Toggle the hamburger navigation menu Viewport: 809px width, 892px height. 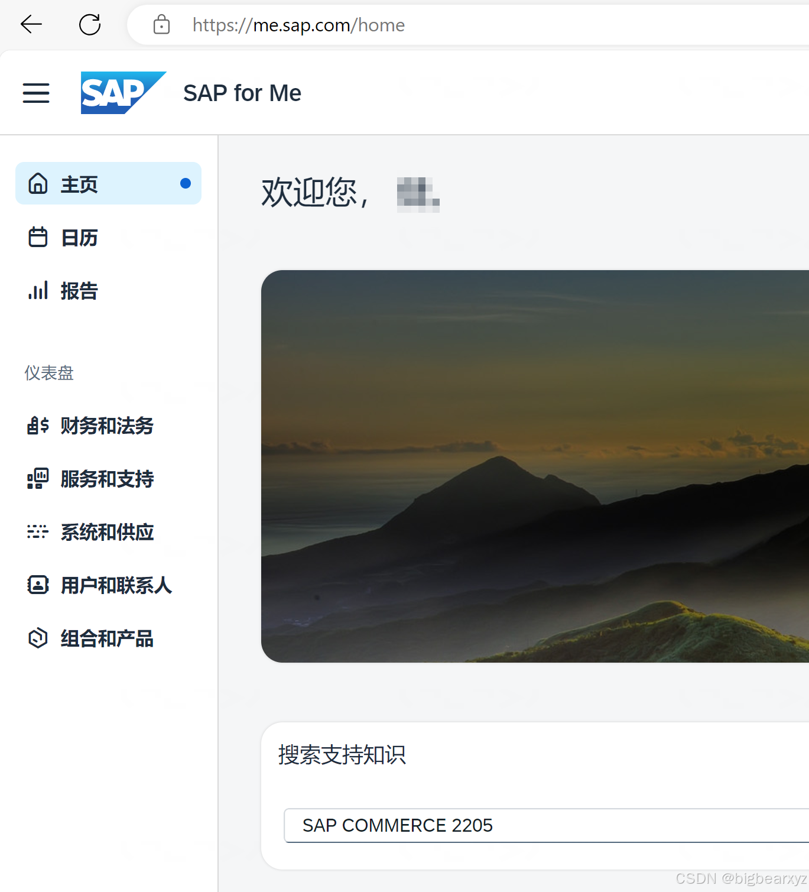coord(36,93)
